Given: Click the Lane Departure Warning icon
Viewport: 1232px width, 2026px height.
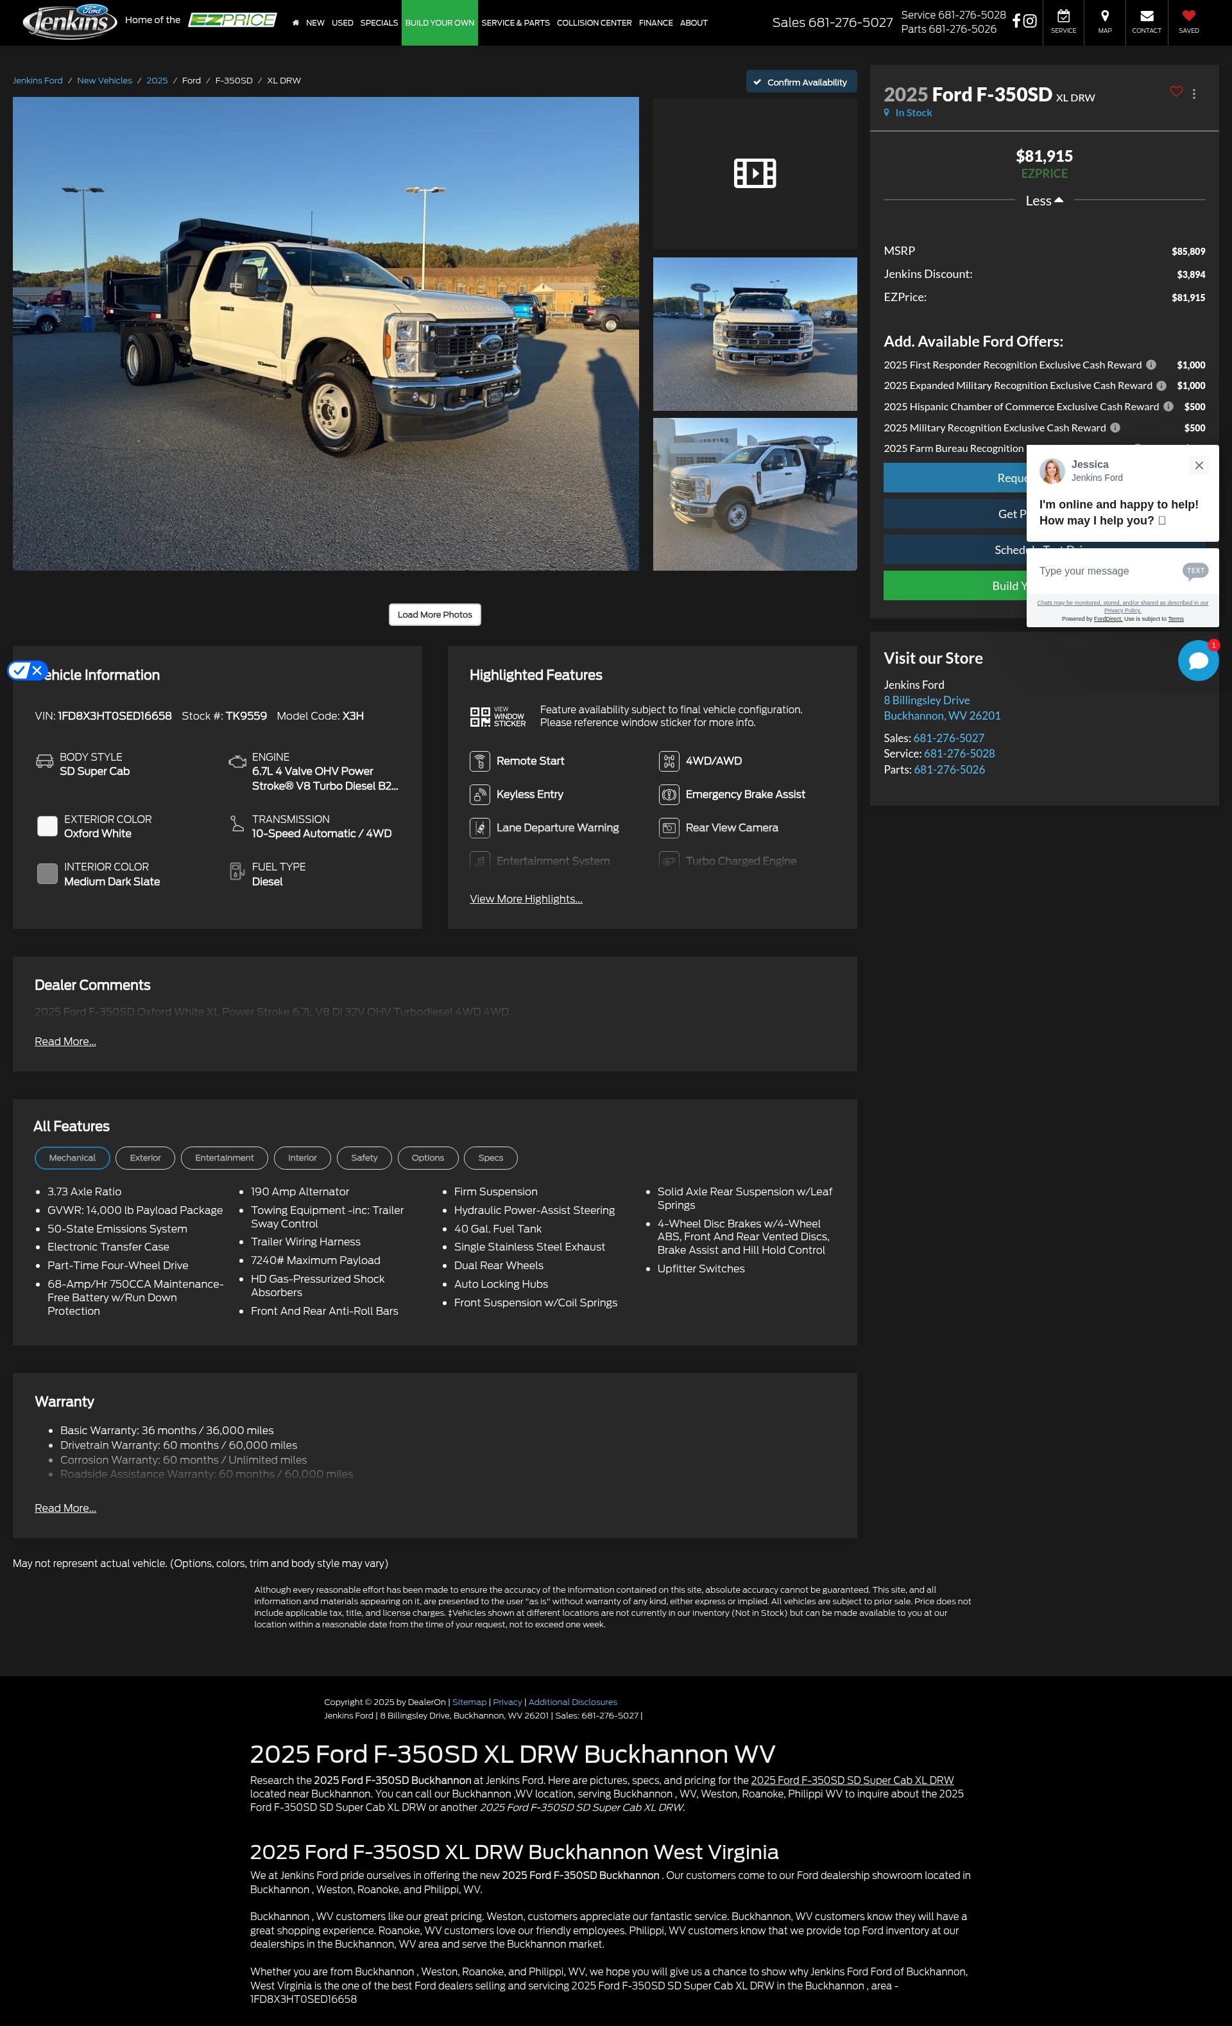Looking at the screenshot, I should 479,828.
